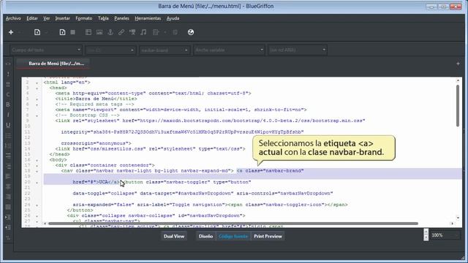
Task: Click the Stop loading square icon
Action: pyautogui.click(x=73, y=32)
